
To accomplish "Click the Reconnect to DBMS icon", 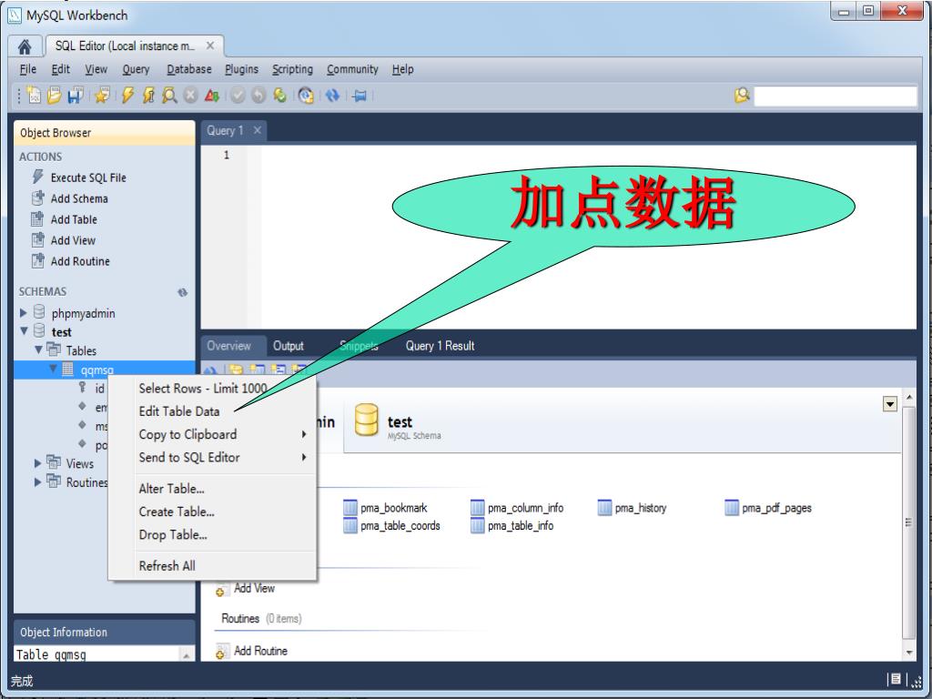I will (x=306, y=95).
